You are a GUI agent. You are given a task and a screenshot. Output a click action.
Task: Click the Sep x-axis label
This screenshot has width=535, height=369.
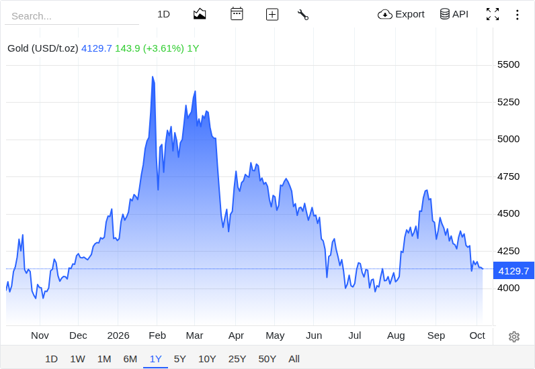coord(436,335)
